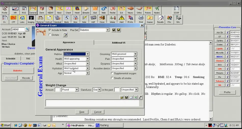Open the Habitus dropdown list
This screenshot has height=129, width=242.
(87, 54)
